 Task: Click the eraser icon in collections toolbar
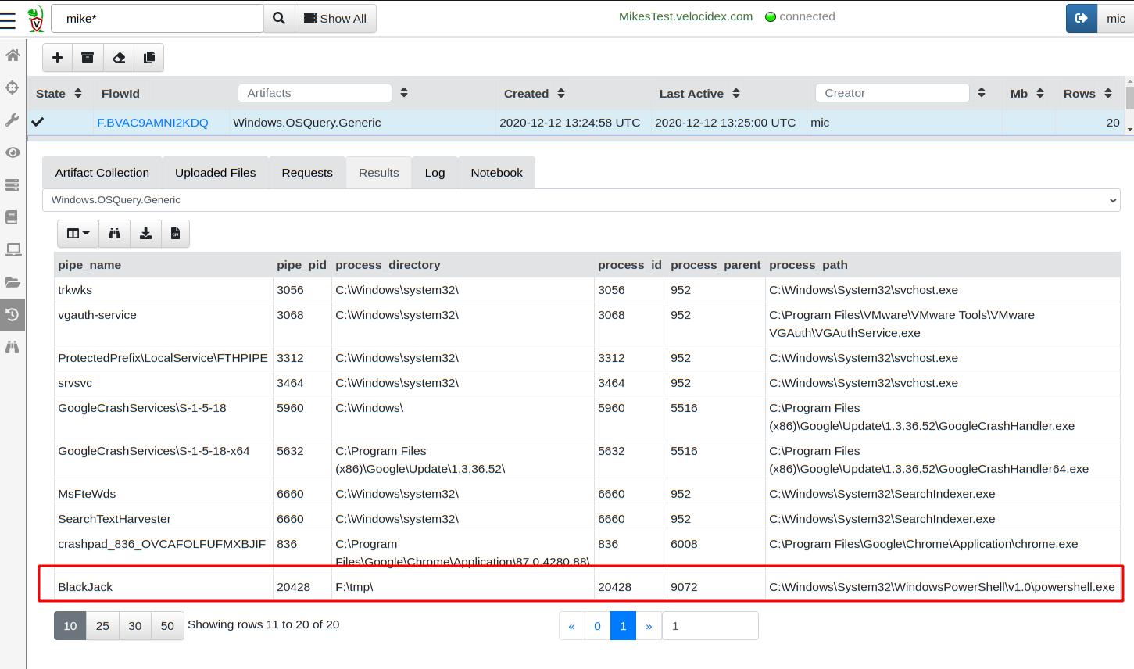(119, 58)
